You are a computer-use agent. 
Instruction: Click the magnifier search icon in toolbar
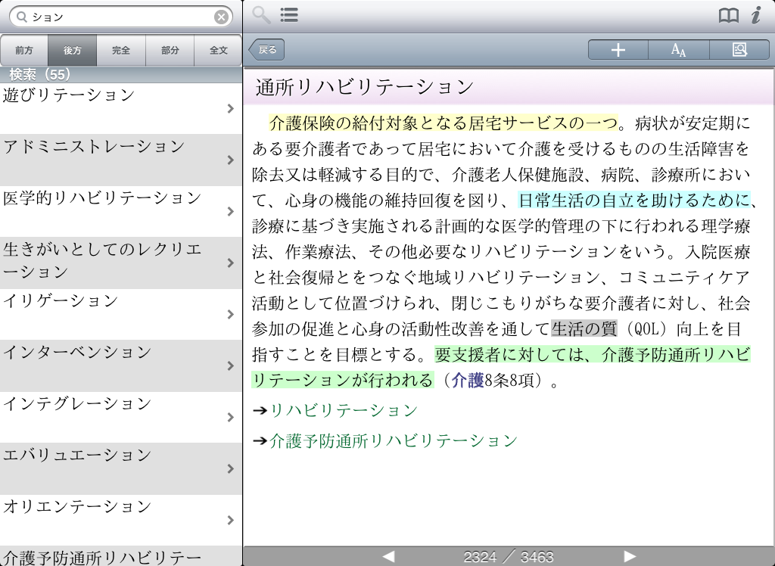click(261, 15)
